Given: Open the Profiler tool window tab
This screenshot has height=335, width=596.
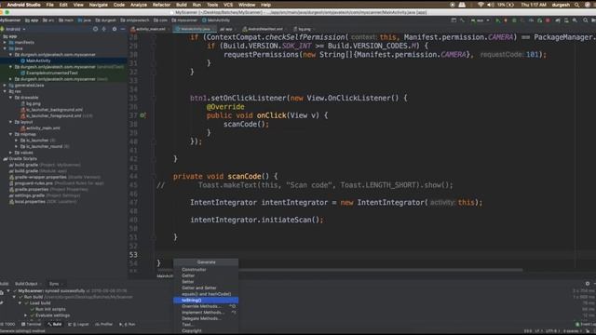Looking at the screenshot, I should pos(103,325).
